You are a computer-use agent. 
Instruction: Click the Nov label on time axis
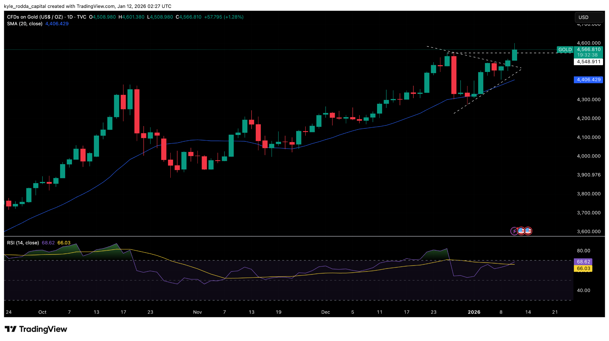tap(197, 312)
